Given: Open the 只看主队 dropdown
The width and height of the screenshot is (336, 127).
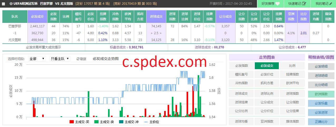Looking at the screenshot, I should (x=60, y=59).
